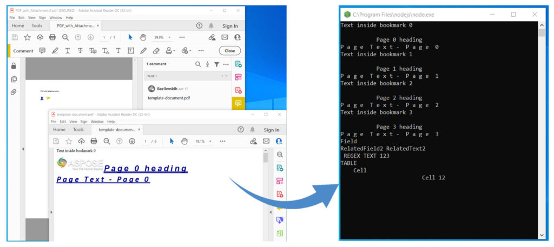The width and height of the screenshot is (554, 247).
Task: Click the find/zoom magnifier in PDF_with_Attachments toolbar
Action: [65, 37]
